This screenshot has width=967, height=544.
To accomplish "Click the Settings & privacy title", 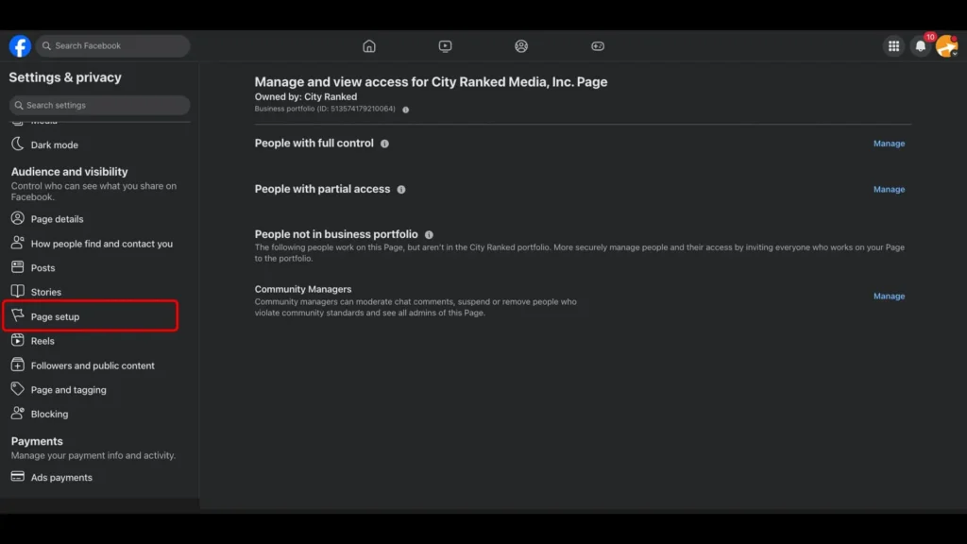I will (65, 77).
